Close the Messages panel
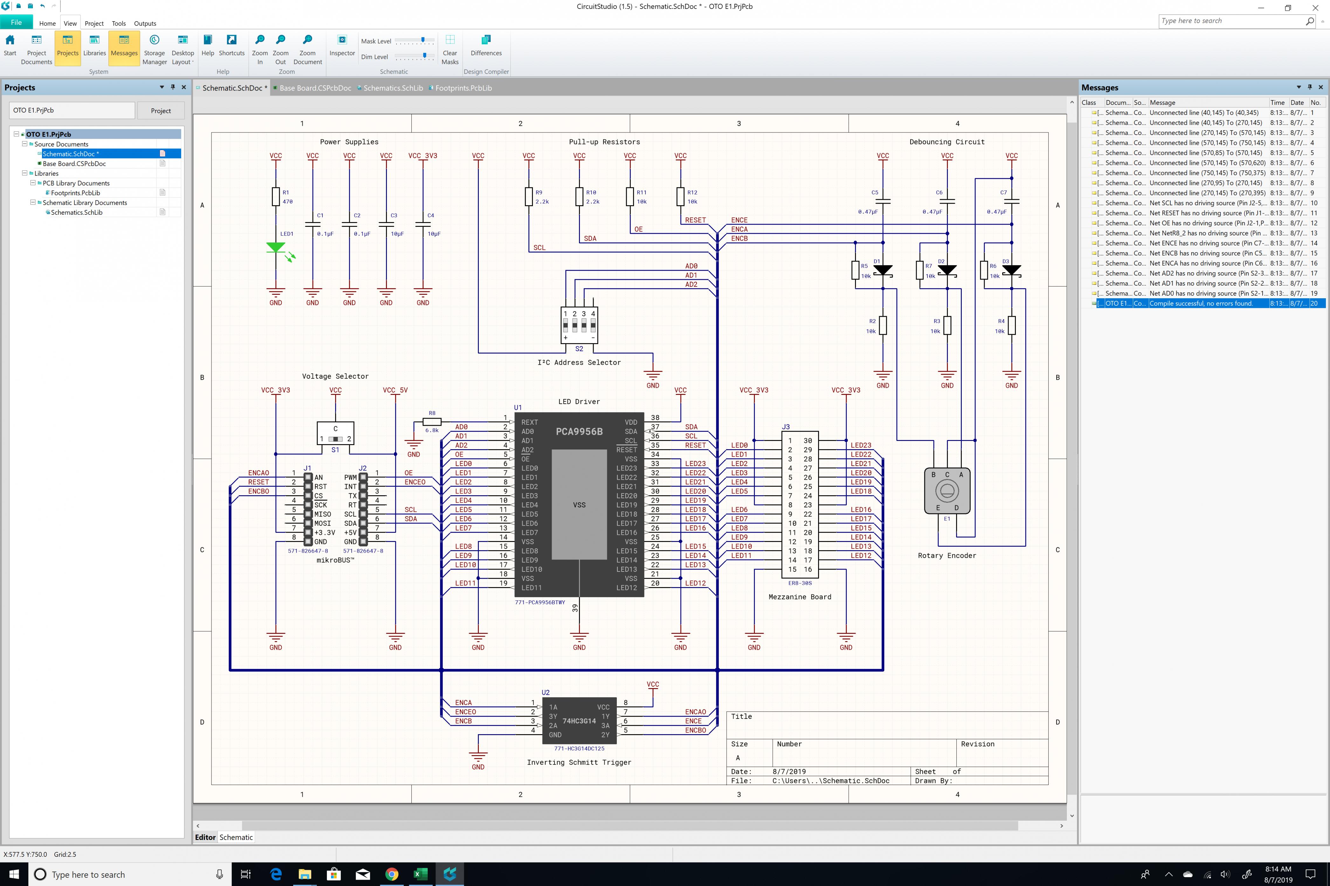 pos(1321,87)
